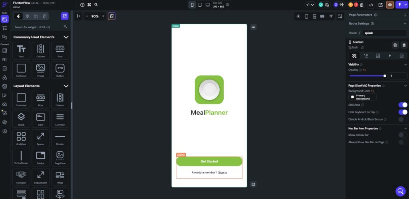Screen dimensions: 409x199
Task: Open the v1 version dropdown
Action: pyautogui.click(x=310, y=5)
